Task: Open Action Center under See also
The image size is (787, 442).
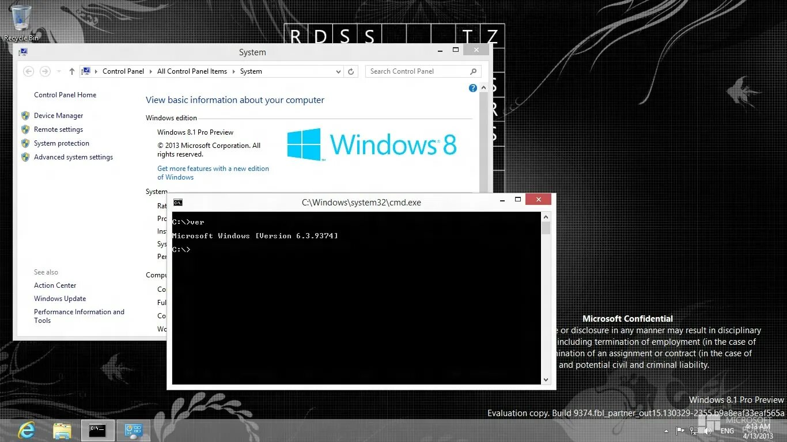Action: (55, 285)
